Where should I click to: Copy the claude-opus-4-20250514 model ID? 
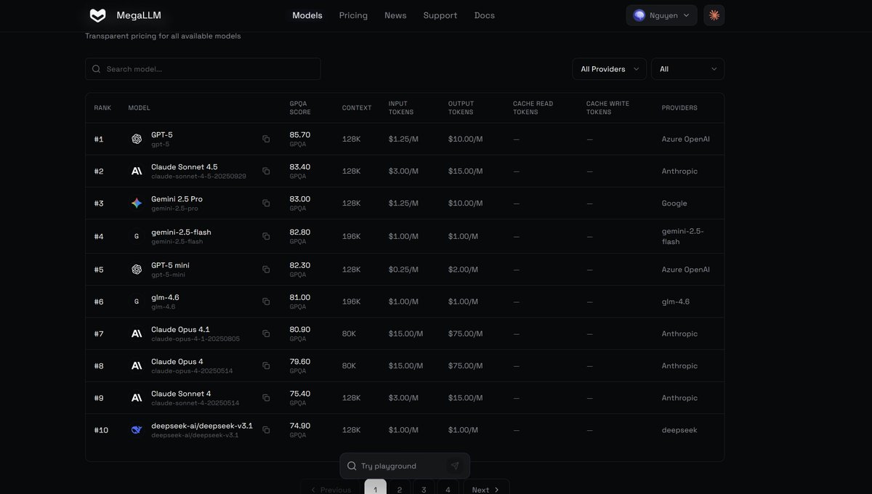pos(266,365)
